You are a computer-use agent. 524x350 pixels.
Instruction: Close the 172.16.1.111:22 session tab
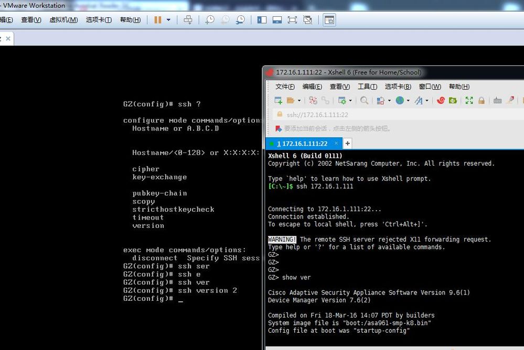point(336,143)
